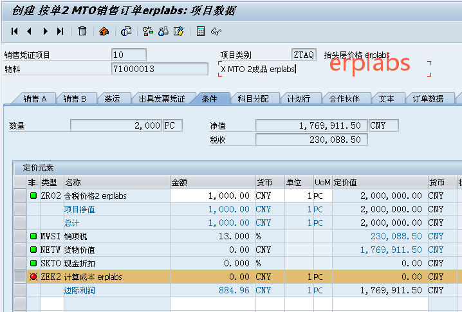Image resolution: width=462 pixels, height=312 pixels.
Task: Switch to the 文本 tab
Action: tap(386, 98)
